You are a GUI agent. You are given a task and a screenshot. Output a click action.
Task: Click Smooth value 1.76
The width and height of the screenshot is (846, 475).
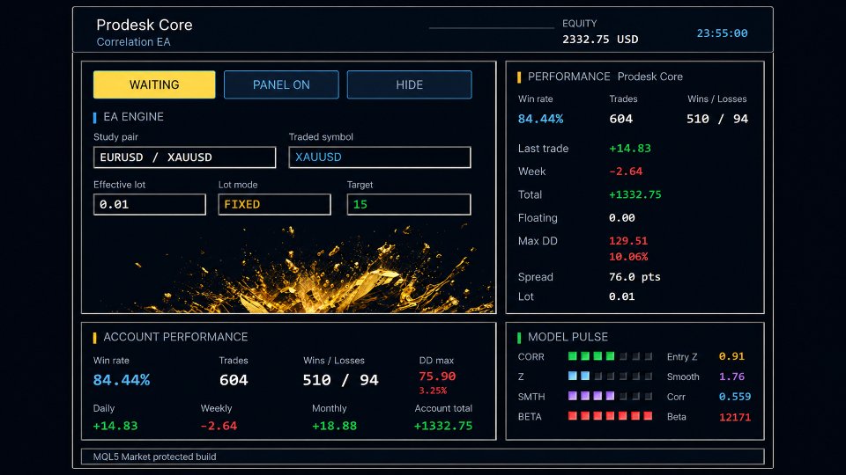[731, 376]
